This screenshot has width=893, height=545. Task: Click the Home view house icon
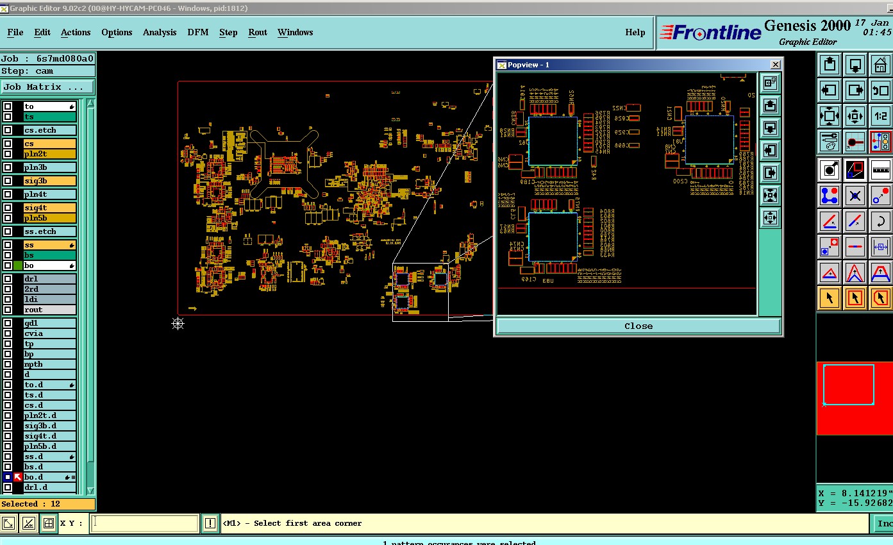881,65
